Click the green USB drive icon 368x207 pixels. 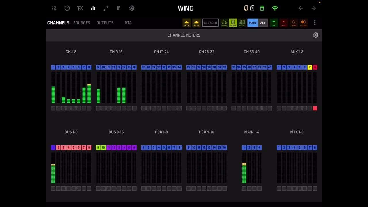pos(262,8)
